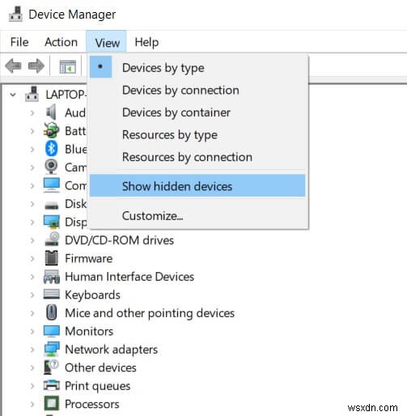Open the Action menu
This screenshot has height=416, width=407.
click(61, 42)
